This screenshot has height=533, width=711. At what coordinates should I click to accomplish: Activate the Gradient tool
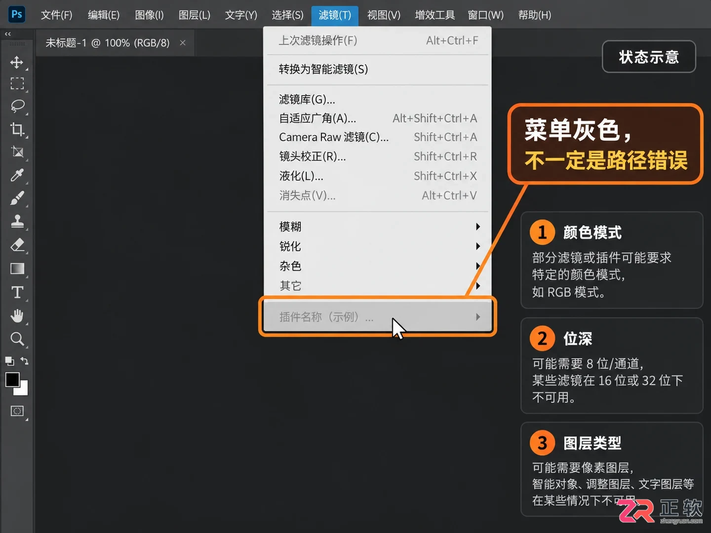(17, 268)
